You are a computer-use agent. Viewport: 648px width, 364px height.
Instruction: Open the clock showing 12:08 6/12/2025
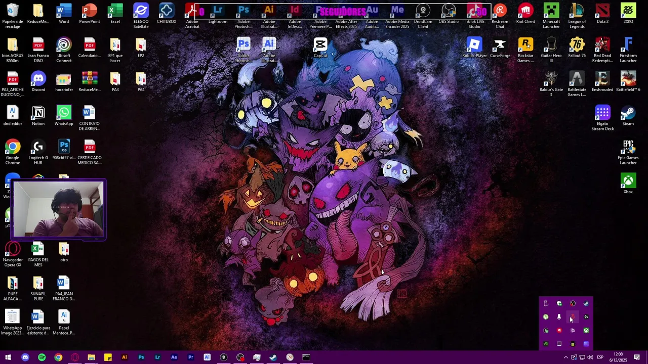(x=618, y=357)
